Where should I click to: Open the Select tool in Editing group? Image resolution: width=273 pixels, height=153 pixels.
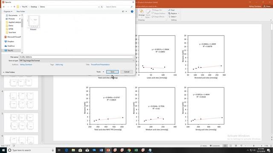point(172,17)
